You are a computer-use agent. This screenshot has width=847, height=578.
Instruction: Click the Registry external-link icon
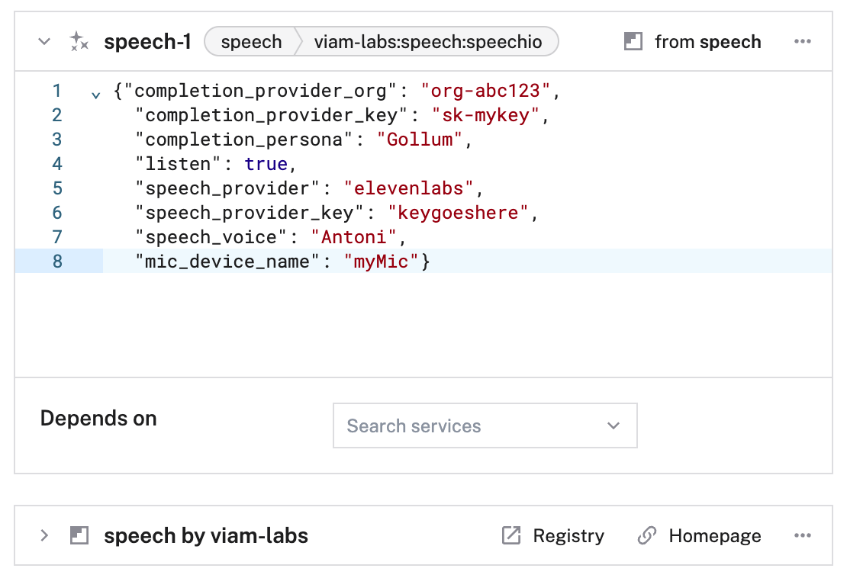coord(510,536)
